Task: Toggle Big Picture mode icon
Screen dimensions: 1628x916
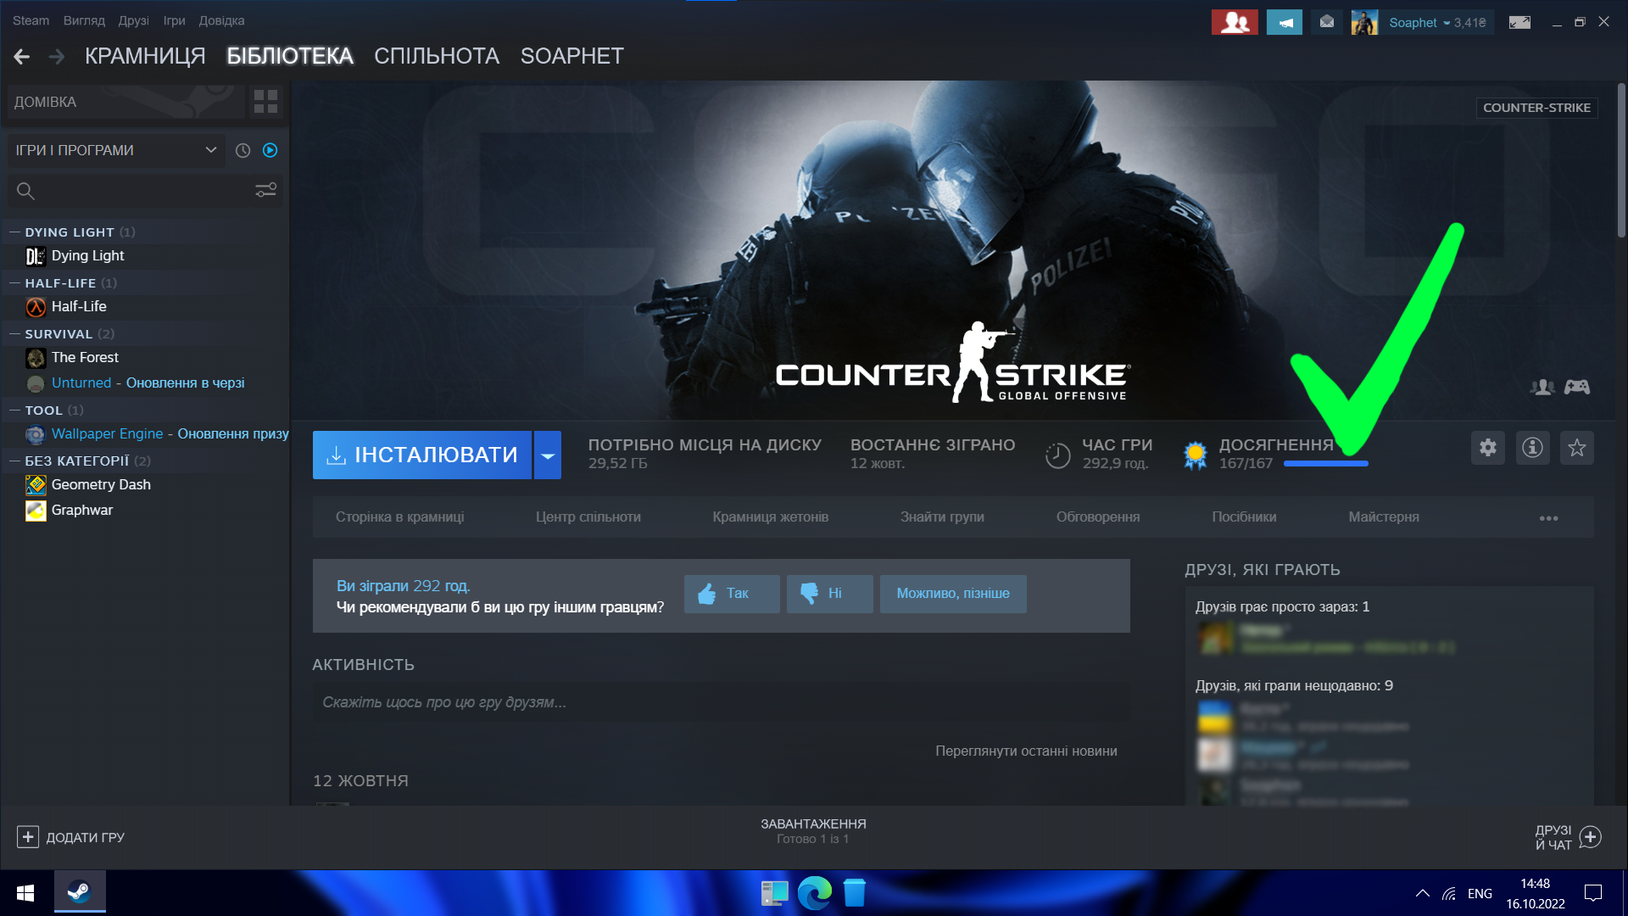Action: (1519, 23)
